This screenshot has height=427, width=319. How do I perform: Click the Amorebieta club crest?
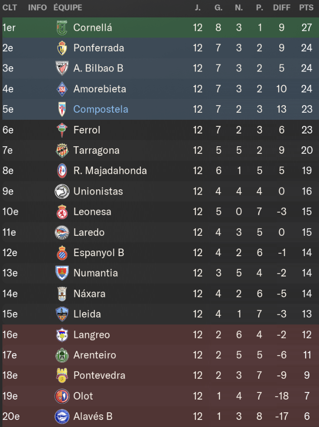(x=61, y=89)
